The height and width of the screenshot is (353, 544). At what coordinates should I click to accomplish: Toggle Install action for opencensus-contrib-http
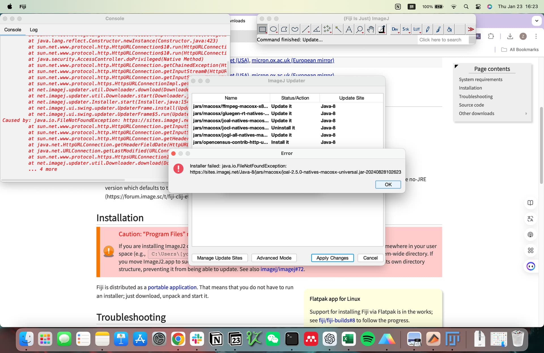point(280,142)
